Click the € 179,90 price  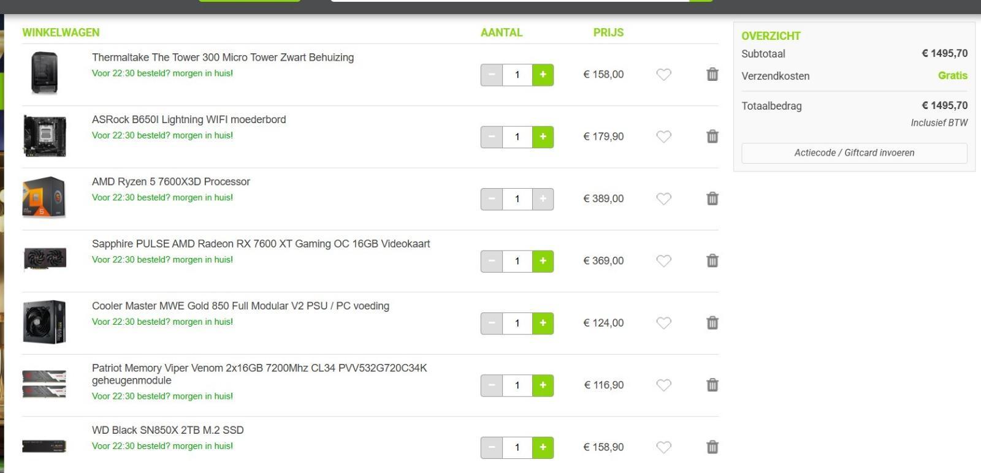pos(603,137)
